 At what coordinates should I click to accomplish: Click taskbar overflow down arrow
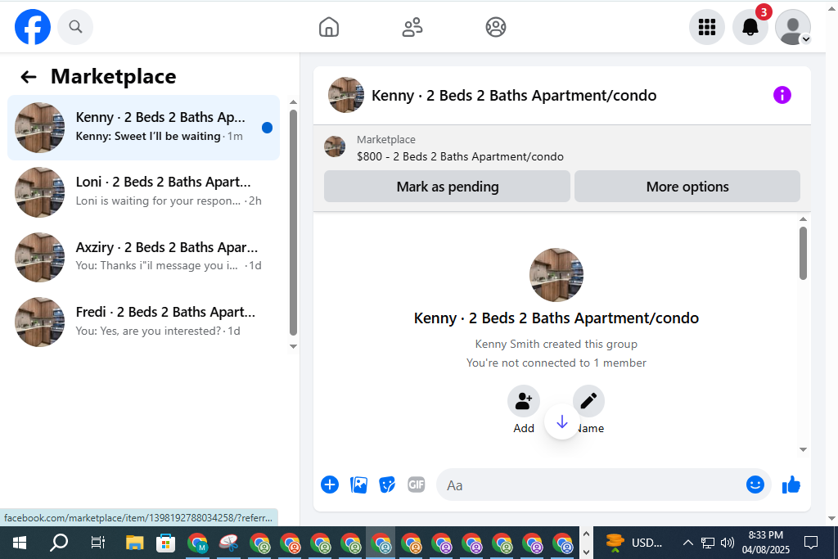[586, 552]
